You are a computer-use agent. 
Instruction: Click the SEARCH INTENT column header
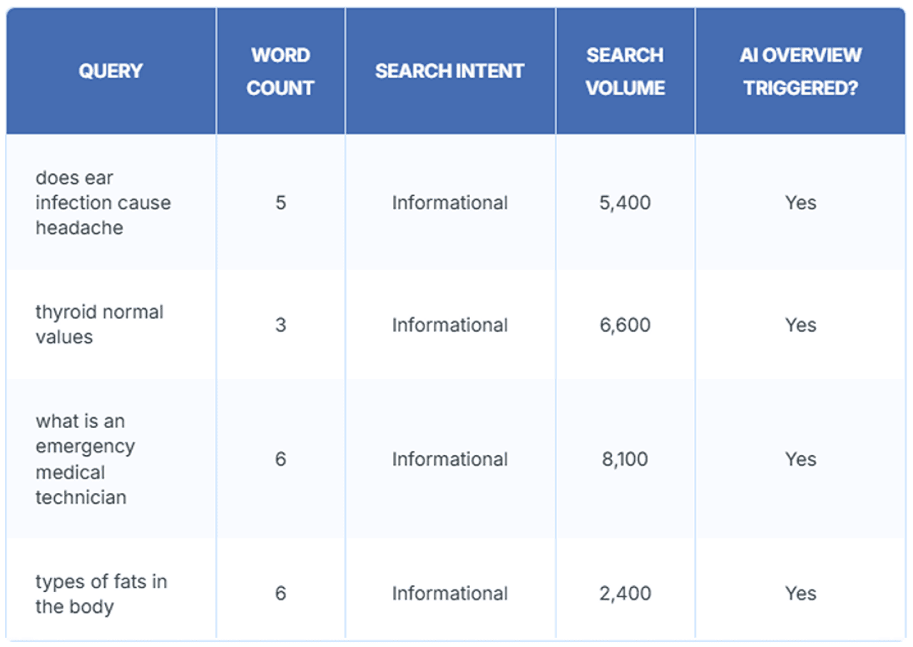pos(449,71)
